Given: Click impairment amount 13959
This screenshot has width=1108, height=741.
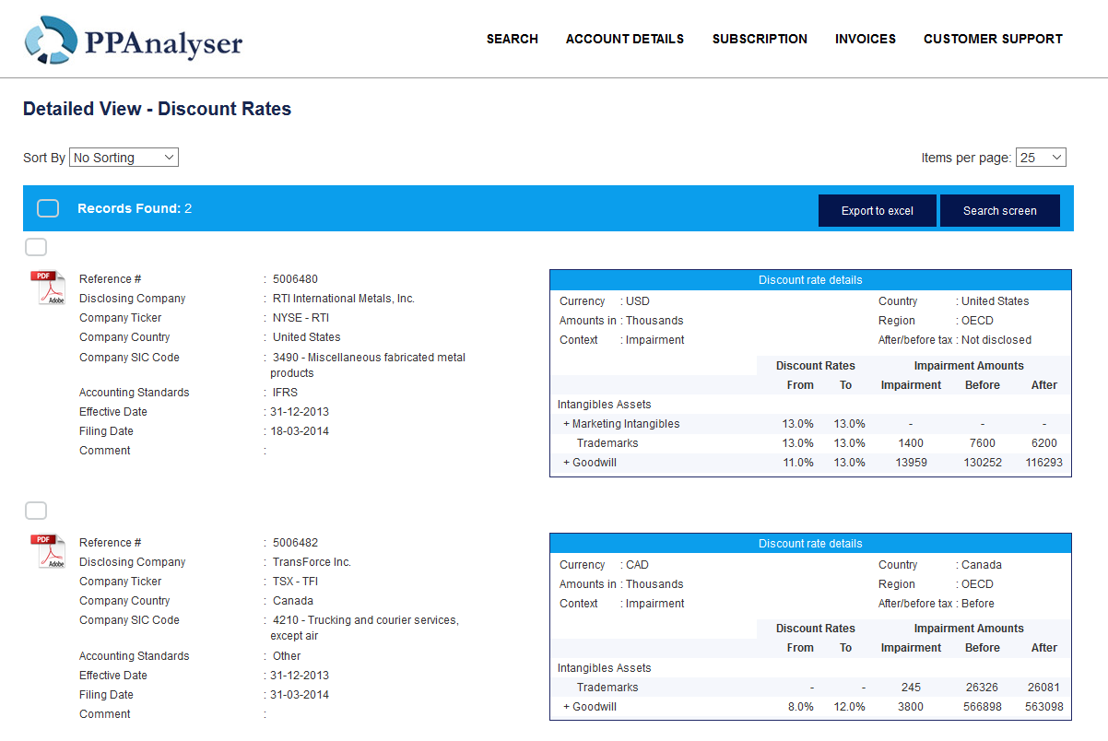Looking at the screenshot, I should click(911, 463).
